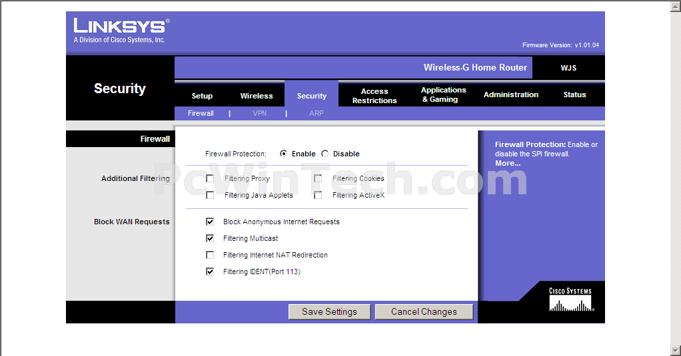Open Access Restrictions tab
681x356 pixels.
(x=374, y=96)
